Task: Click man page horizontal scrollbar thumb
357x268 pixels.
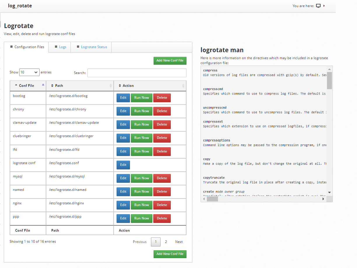Action: coord(212,199)
